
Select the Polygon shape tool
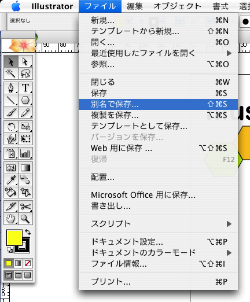pyautogui.click(x=25, y=100)
